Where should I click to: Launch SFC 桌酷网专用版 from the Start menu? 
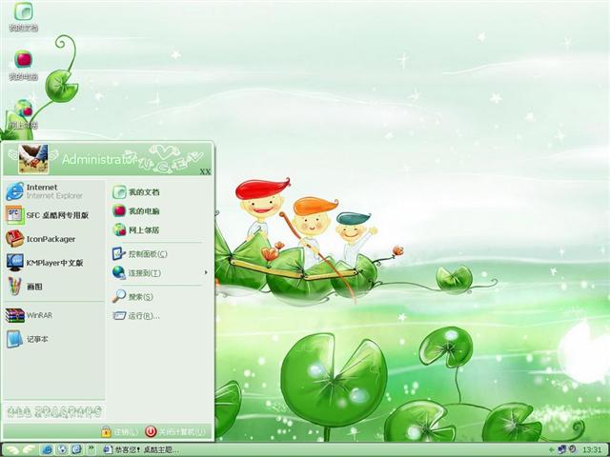pos(53,215)
